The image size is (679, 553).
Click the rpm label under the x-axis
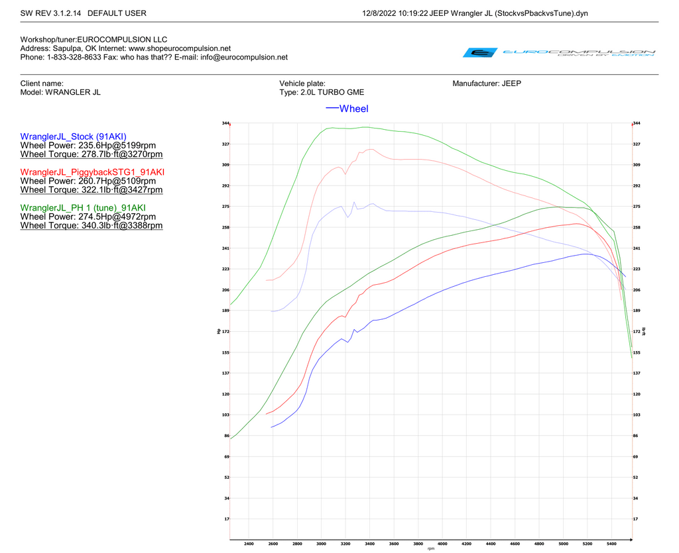coord(430,548)
